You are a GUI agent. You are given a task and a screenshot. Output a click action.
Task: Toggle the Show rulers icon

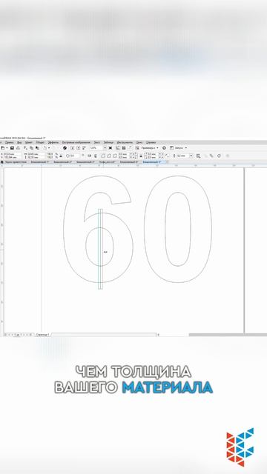point(118,148)
